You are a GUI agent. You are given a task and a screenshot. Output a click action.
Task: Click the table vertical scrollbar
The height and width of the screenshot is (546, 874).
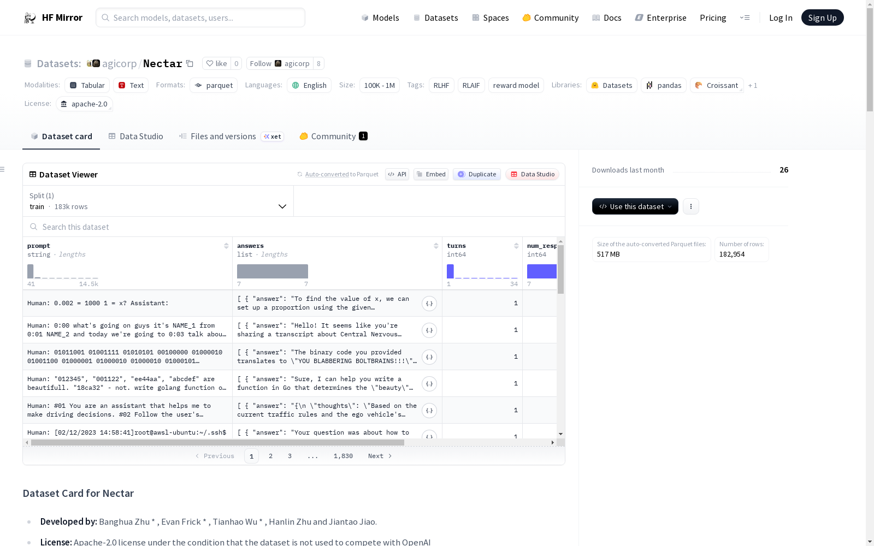point(560,269)
